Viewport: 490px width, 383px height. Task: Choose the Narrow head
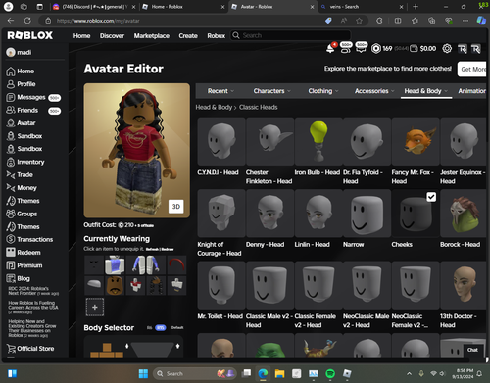click(367, 214)
